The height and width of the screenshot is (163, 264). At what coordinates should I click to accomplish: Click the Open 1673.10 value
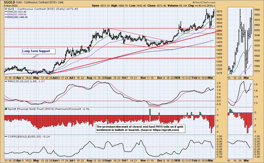[101, 6]
